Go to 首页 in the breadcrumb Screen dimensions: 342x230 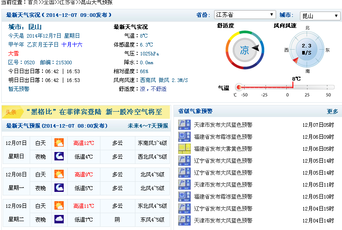(33, 2)
